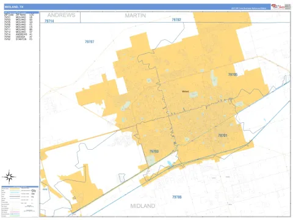
Task: Click the blue lake near ZIP 79703
Action: tap(170, 163)
